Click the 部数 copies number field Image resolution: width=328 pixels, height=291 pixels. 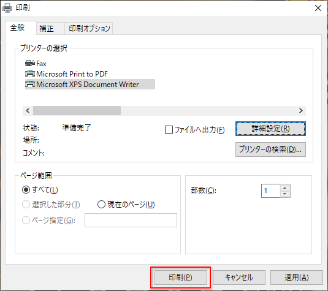270,191
